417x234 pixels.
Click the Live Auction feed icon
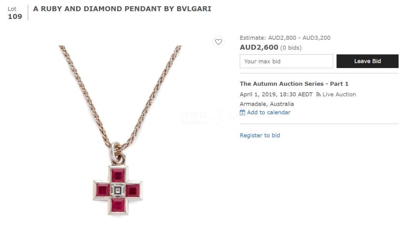[318, 95]
